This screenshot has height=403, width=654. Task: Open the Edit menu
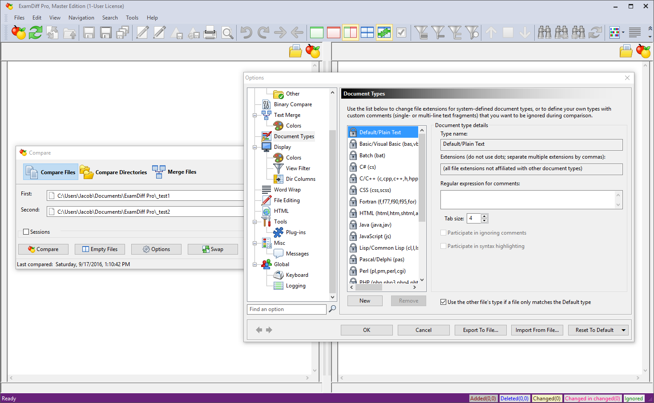point(37,18)
